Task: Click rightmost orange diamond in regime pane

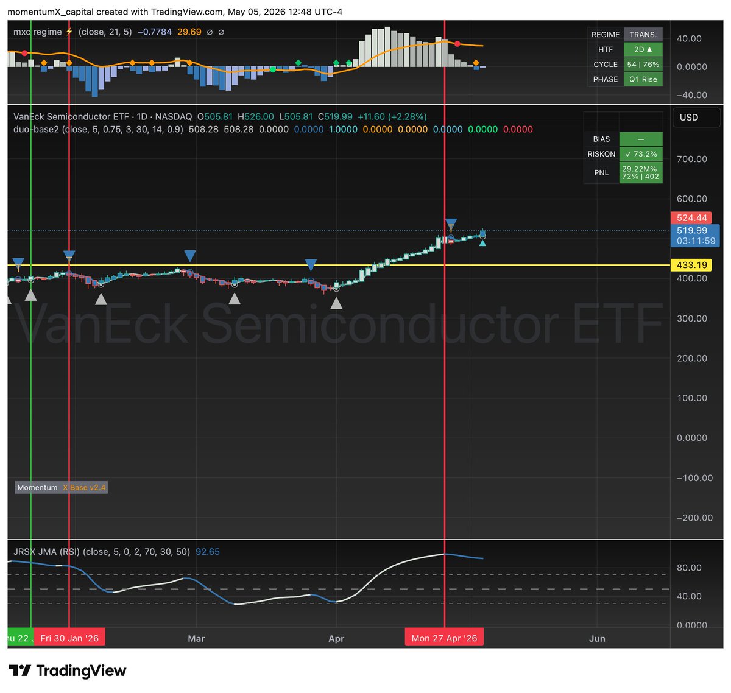Action: [476, 63]
